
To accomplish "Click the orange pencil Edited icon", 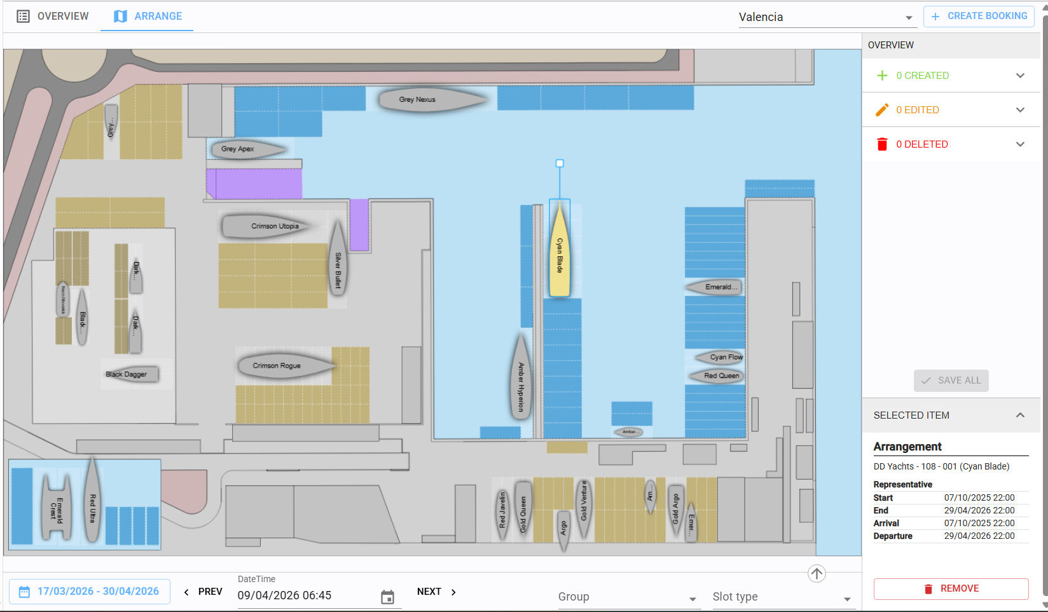I will coord(882,110).
